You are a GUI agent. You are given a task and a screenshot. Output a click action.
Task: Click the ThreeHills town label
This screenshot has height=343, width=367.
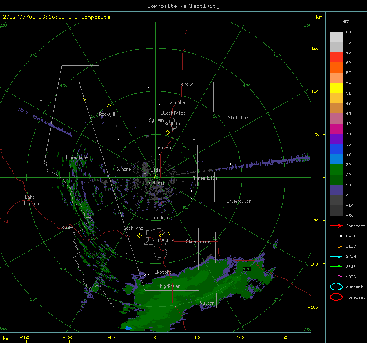tap(205, 178)
